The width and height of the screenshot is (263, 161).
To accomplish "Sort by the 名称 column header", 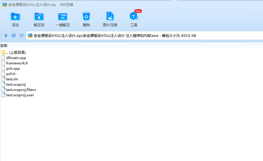I will click(x=4, y=45).
